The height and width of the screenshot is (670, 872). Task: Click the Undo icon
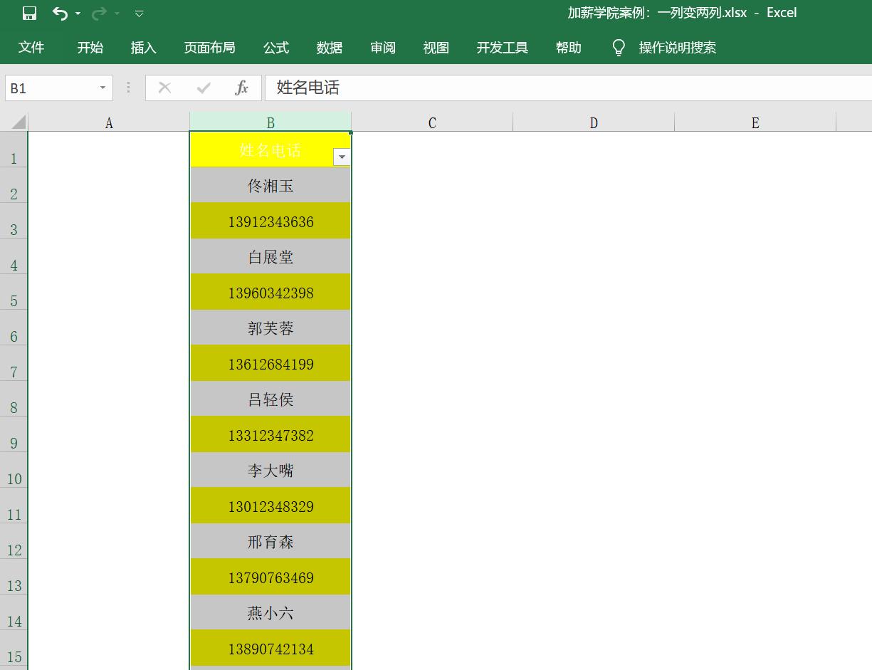[x=59, y=13]
